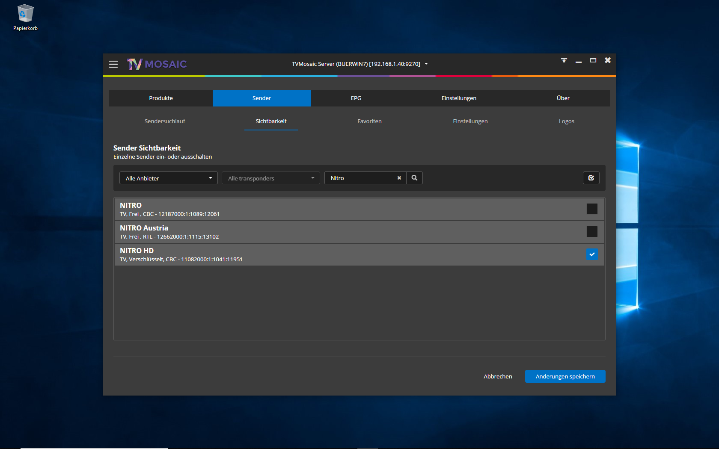Open the Alle transponders dropdown

(271, 178)
